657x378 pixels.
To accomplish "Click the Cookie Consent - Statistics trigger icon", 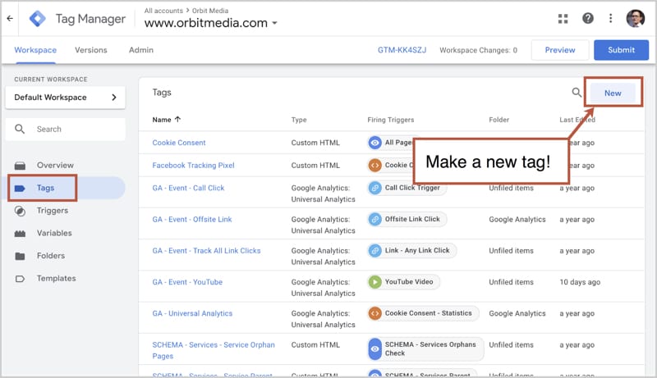I will coord(375,313).
